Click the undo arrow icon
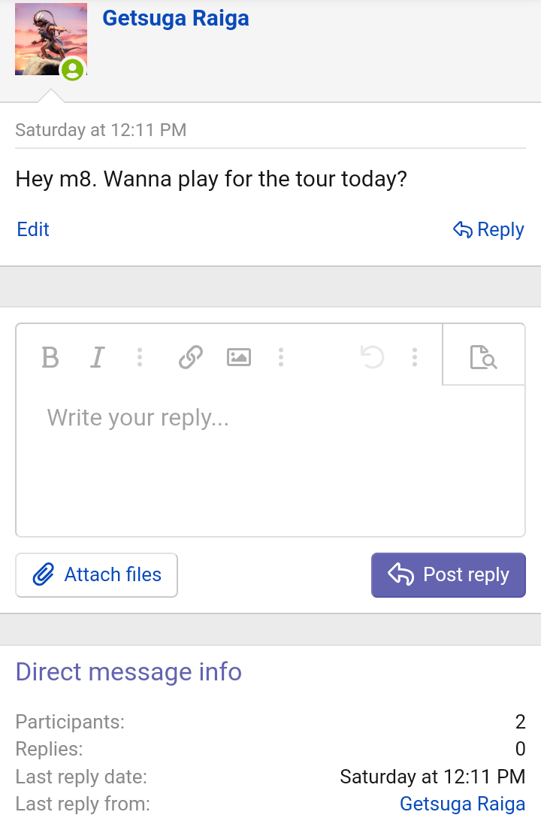Image resolution: width=541 pixels, height=818 pixels. tap(372, 357)
